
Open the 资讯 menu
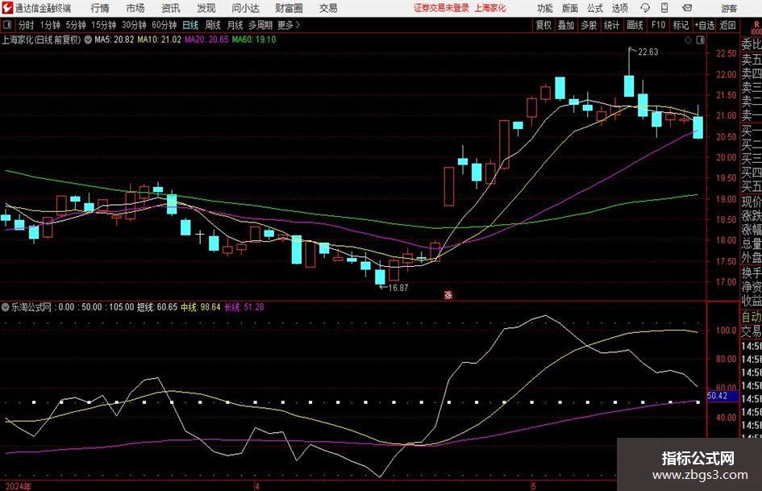point(171,8)
